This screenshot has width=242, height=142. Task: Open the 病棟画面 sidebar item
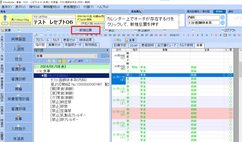[x=19, y=38]
